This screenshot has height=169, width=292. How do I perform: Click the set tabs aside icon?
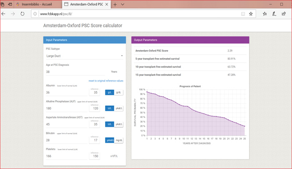(x=10, y=4)
